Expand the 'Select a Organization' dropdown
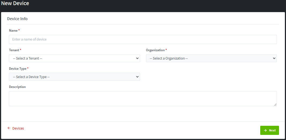Screen dimensions: 286x140 211,58
